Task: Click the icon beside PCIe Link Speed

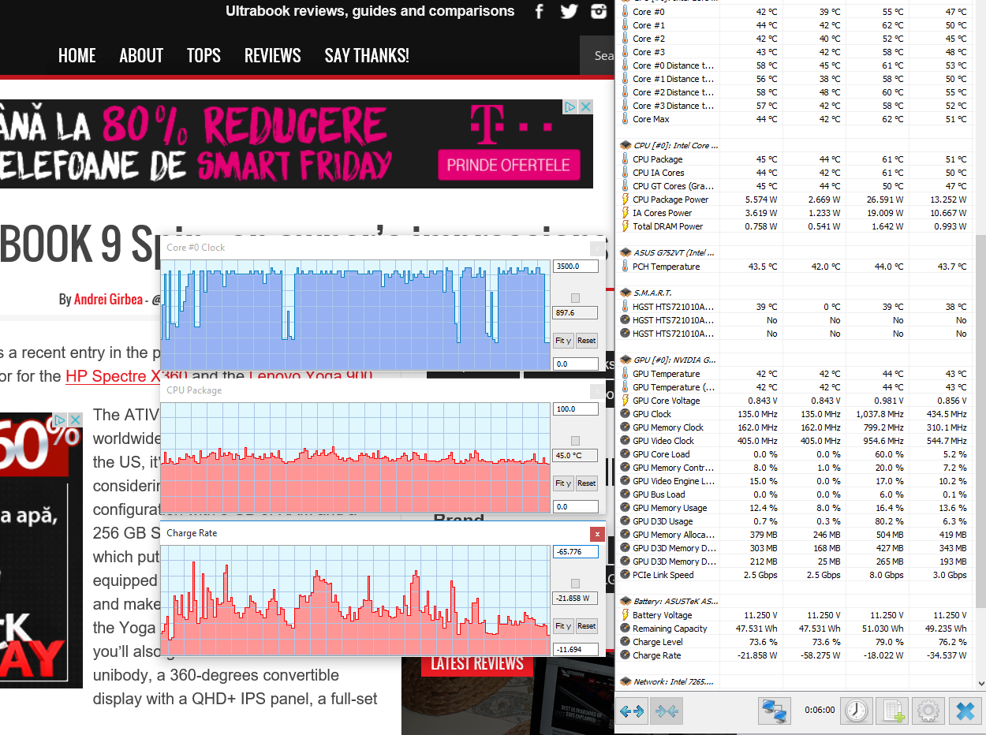Action: 624,575
